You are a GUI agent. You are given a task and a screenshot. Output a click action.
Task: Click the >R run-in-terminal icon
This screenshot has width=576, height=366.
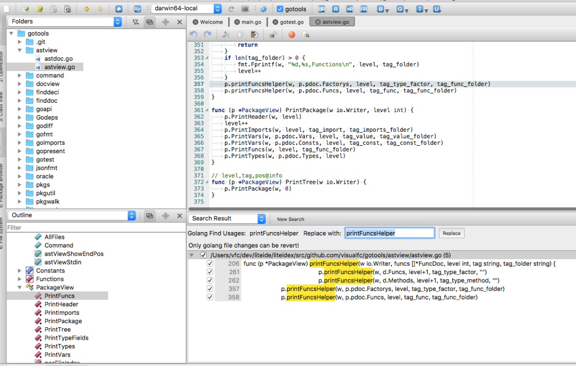point(349,9)
